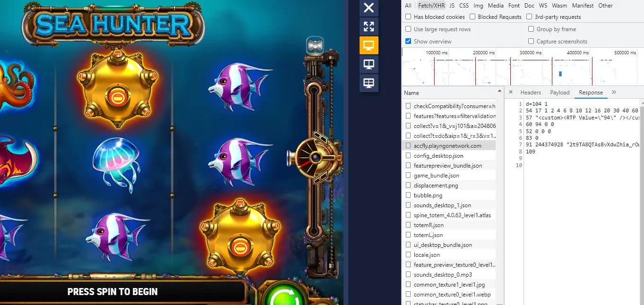Image resolution: width=644 pixels, height=305 pixels.
Task: Select the features?features=filtervalidation request
Action: pos(449,116)
